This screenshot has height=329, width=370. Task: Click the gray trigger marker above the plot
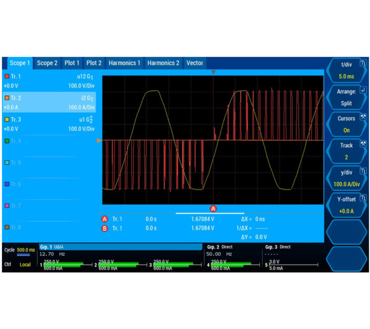tap(213, 72)
